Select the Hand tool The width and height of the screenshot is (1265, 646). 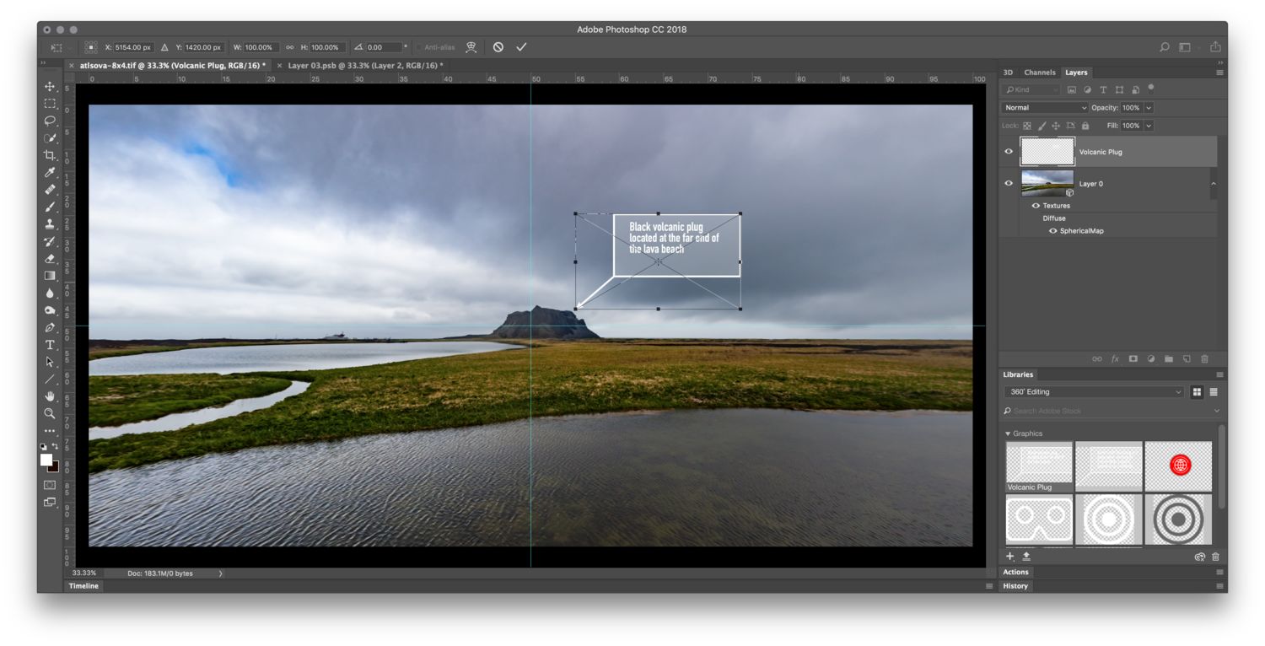(x=50, y=396)
